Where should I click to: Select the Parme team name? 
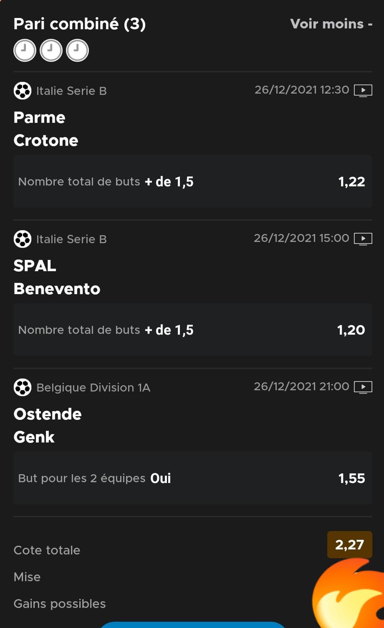pyautogui.click(x=39, y=118)
